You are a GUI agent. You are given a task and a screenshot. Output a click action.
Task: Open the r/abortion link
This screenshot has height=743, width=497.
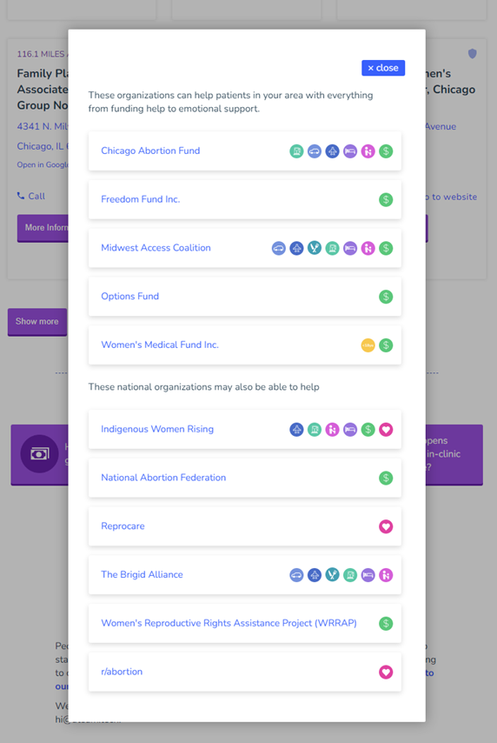point(122,672)
